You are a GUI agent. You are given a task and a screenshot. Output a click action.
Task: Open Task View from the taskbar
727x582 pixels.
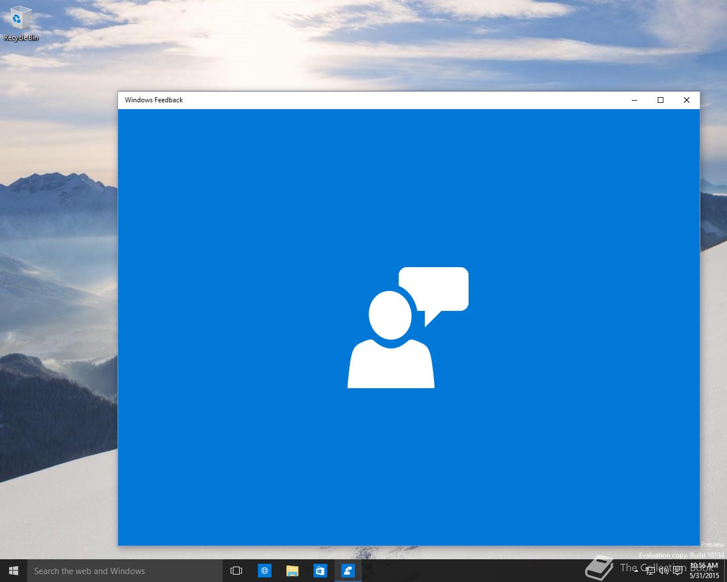tap(236, 571)
